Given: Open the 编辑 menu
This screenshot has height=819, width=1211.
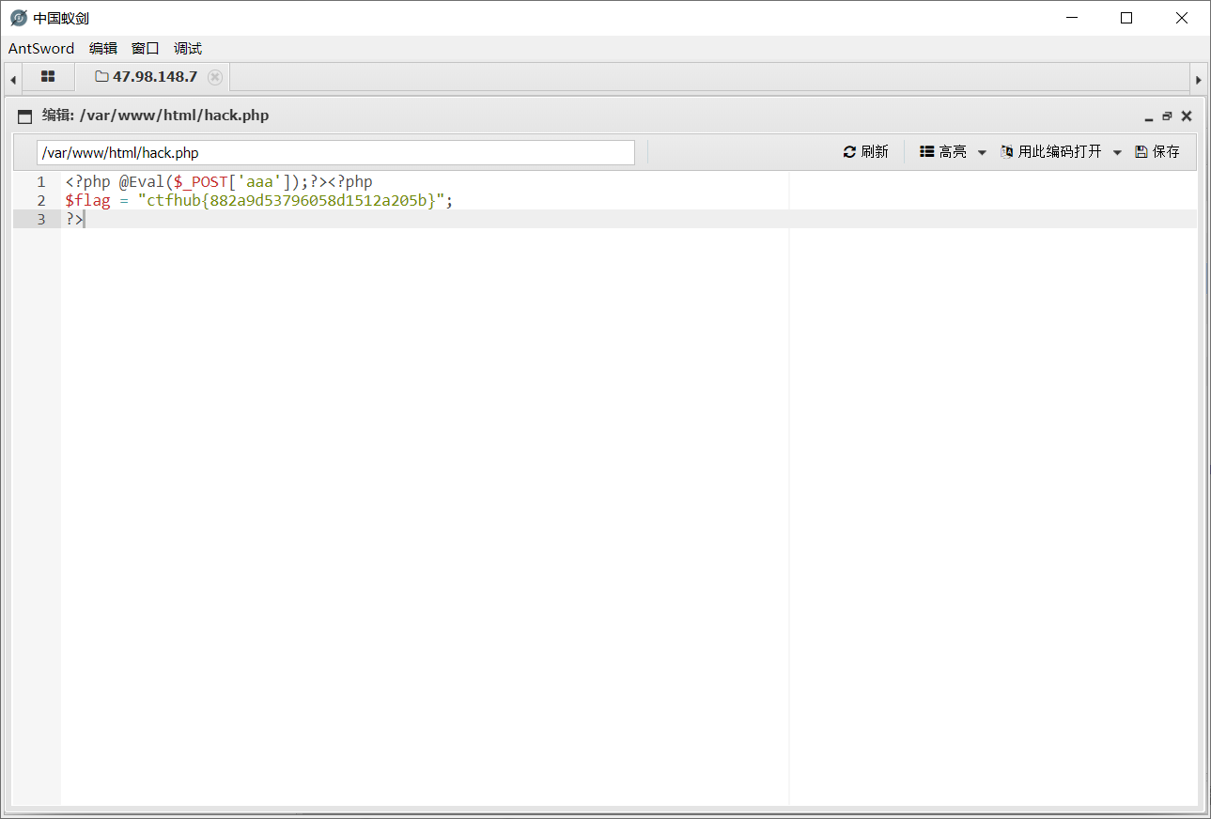Looking at the screenshot, I should tap(103, 49).
